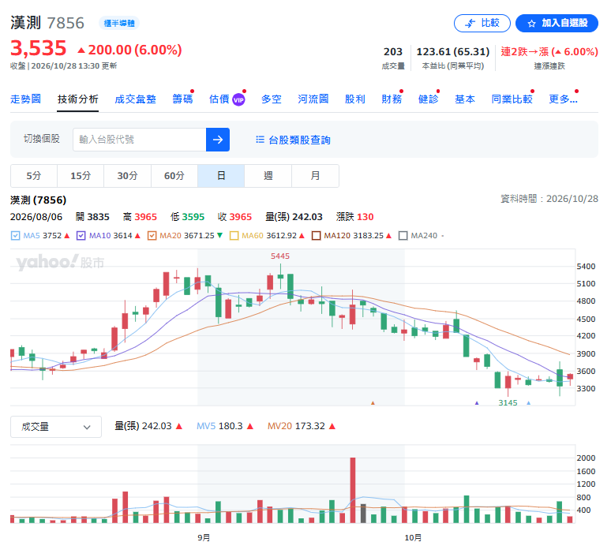Open the 成交量 indicator dropdown
Screen dimensions: 611x542
[x=56, y=427]
